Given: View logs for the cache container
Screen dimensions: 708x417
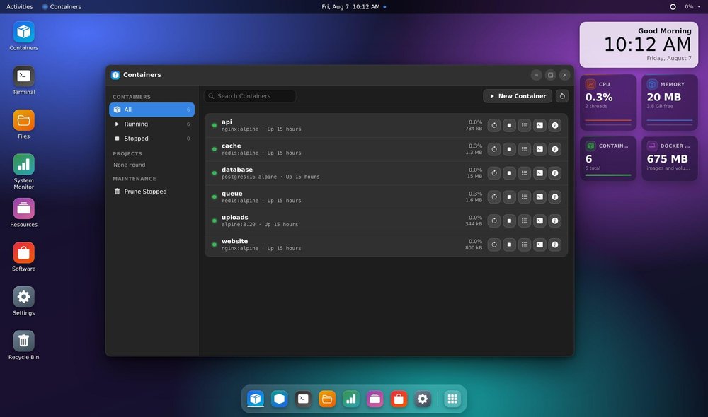Looking at the screenshot, I should [x=524, y=149].
